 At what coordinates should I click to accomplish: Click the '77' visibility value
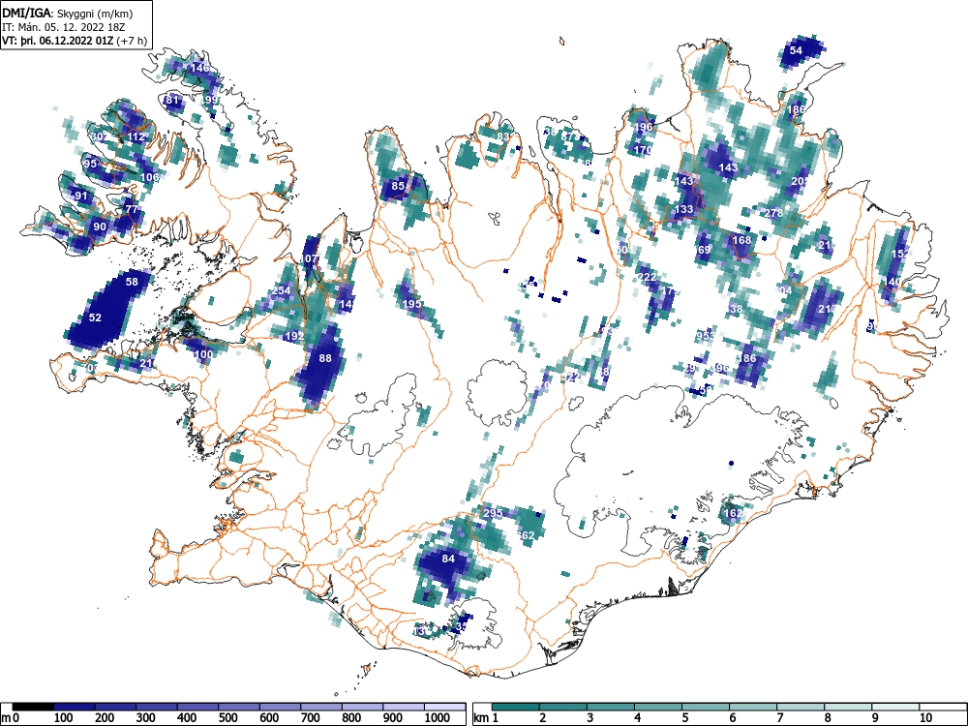coord(132,209)
